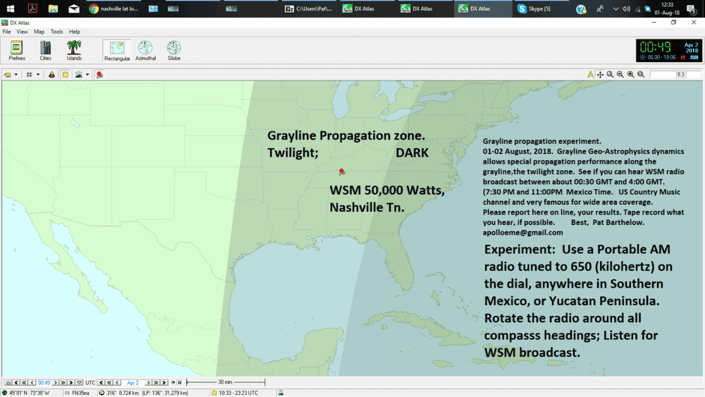Image resolution: width=705 pixels, height=397 pixels.
Task: Open the Tools menu
Action: click(x=56, y=32)
